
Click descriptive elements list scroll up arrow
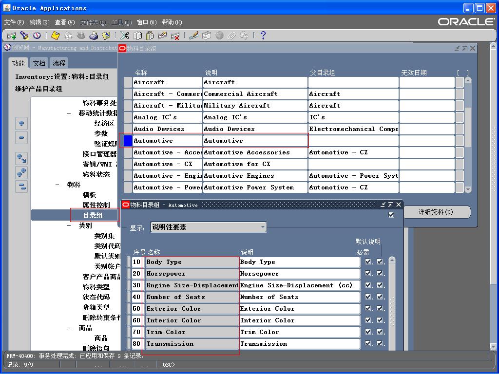(392, 260)
